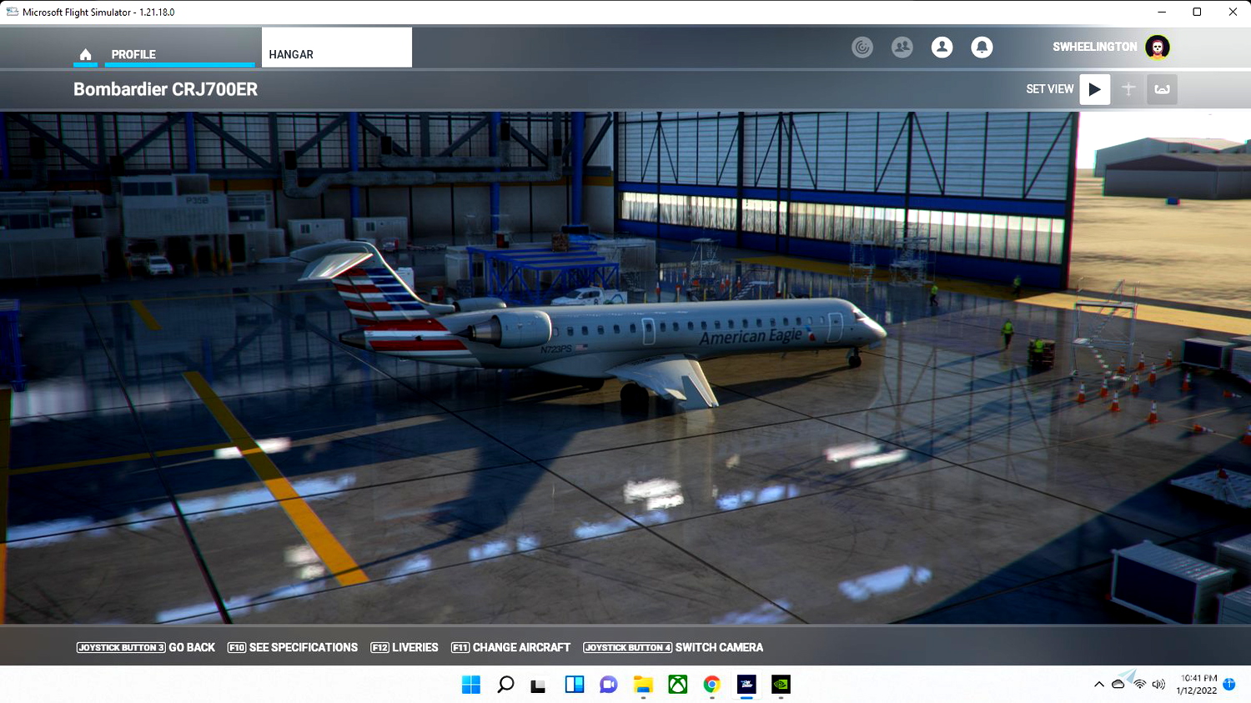Viewport: 1251px width, 703px height.
Task: Click the rightmost SET VIEW camera icon
Action: tap(1162, 89)
